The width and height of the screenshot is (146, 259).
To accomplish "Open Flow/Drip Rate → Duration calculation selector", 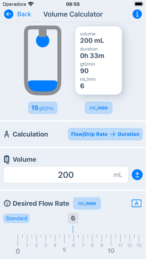I will click(x=105, y=134).
